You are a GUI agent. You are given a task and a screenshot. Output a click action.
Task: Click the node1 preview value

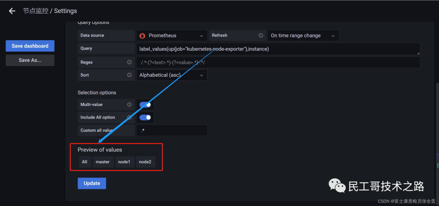click(x=124, y=162)
